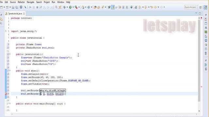Screen dimensions: 209x117
Task: Click the Quick Access search field
Action: (x=190, y=7)
